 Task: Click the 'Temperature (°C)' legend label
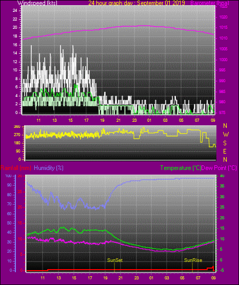181,168
